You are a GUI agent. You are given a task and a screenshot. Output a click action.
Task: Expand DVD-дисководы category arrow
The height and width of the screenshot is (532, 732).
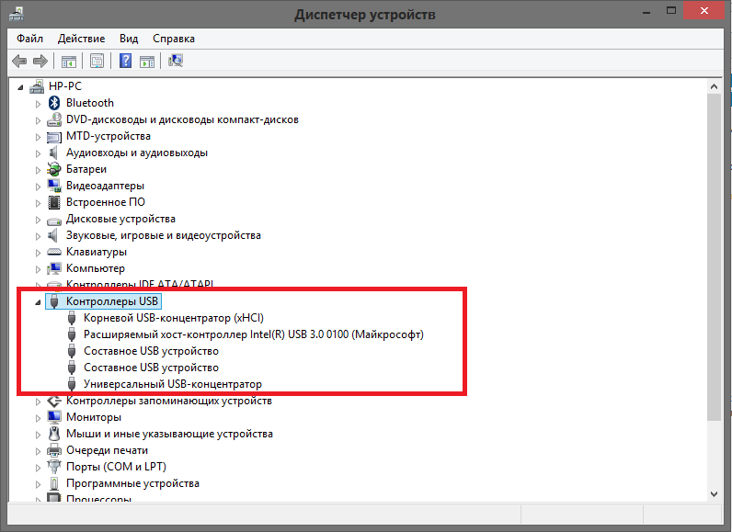(x=39, y=120)
